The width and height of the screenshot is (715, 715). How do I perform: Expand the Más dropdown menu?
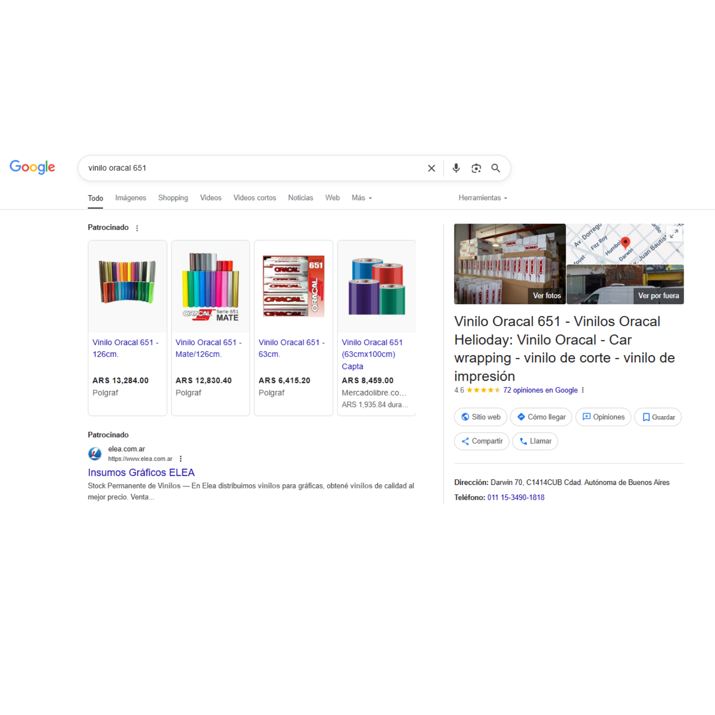pos(362,198)
